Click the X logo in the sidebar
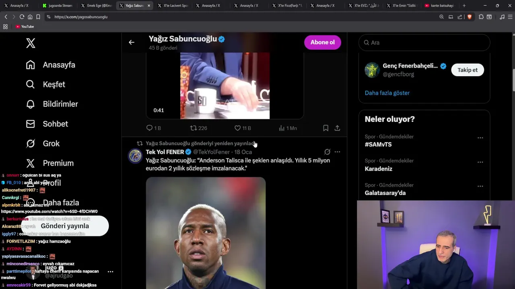515x289 pixels. (31, 43)
